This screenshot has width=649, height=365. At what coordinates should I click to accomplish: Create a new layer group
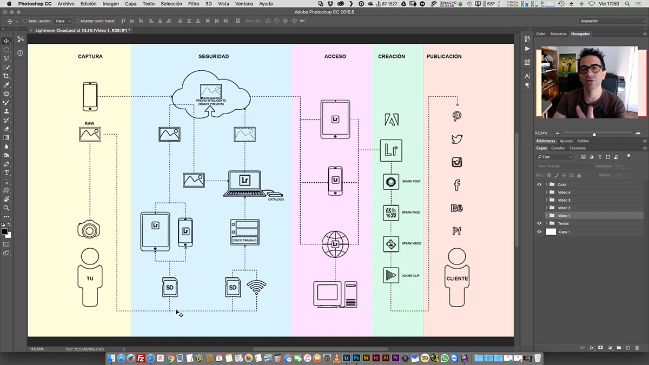click(x=619, y=348)
